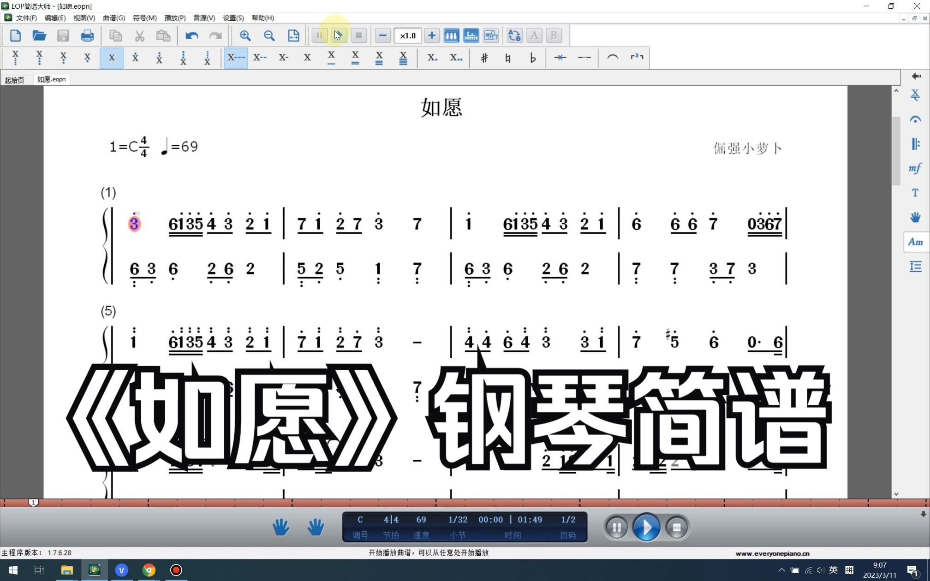Select whole note duration X---

tap(236, 58)
